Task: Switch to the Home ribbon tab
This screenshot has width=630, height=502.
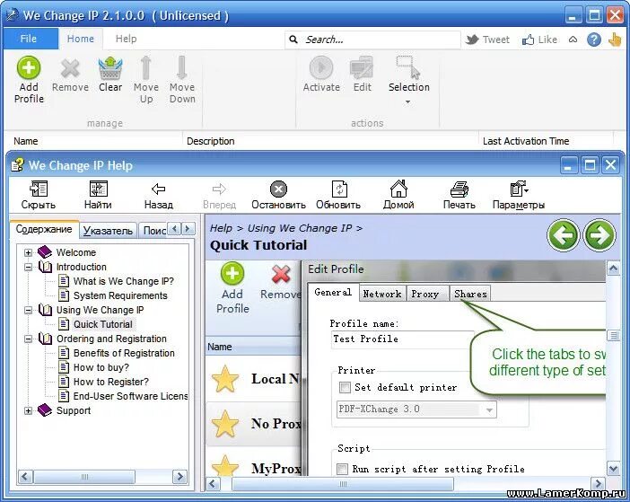Action: (x=81, y=39)
